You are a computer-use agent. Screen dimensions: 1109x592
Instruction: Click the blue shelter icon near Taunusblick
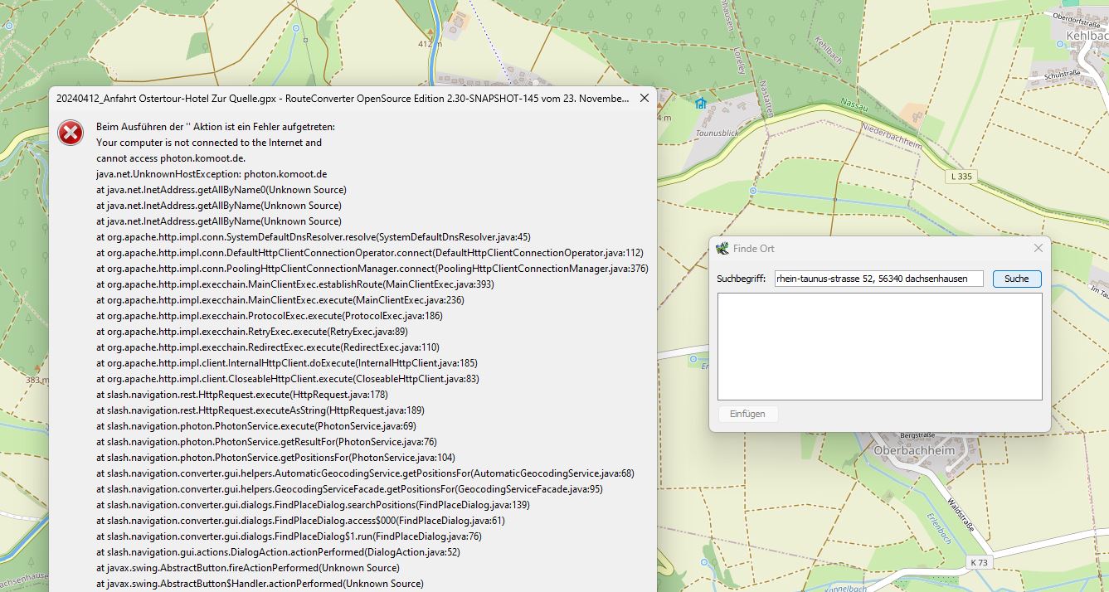point(700,104)
